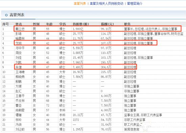Select the name 王善平 in row 15
Viewport: 186px width, 133px height.
[x=20, y=96]
